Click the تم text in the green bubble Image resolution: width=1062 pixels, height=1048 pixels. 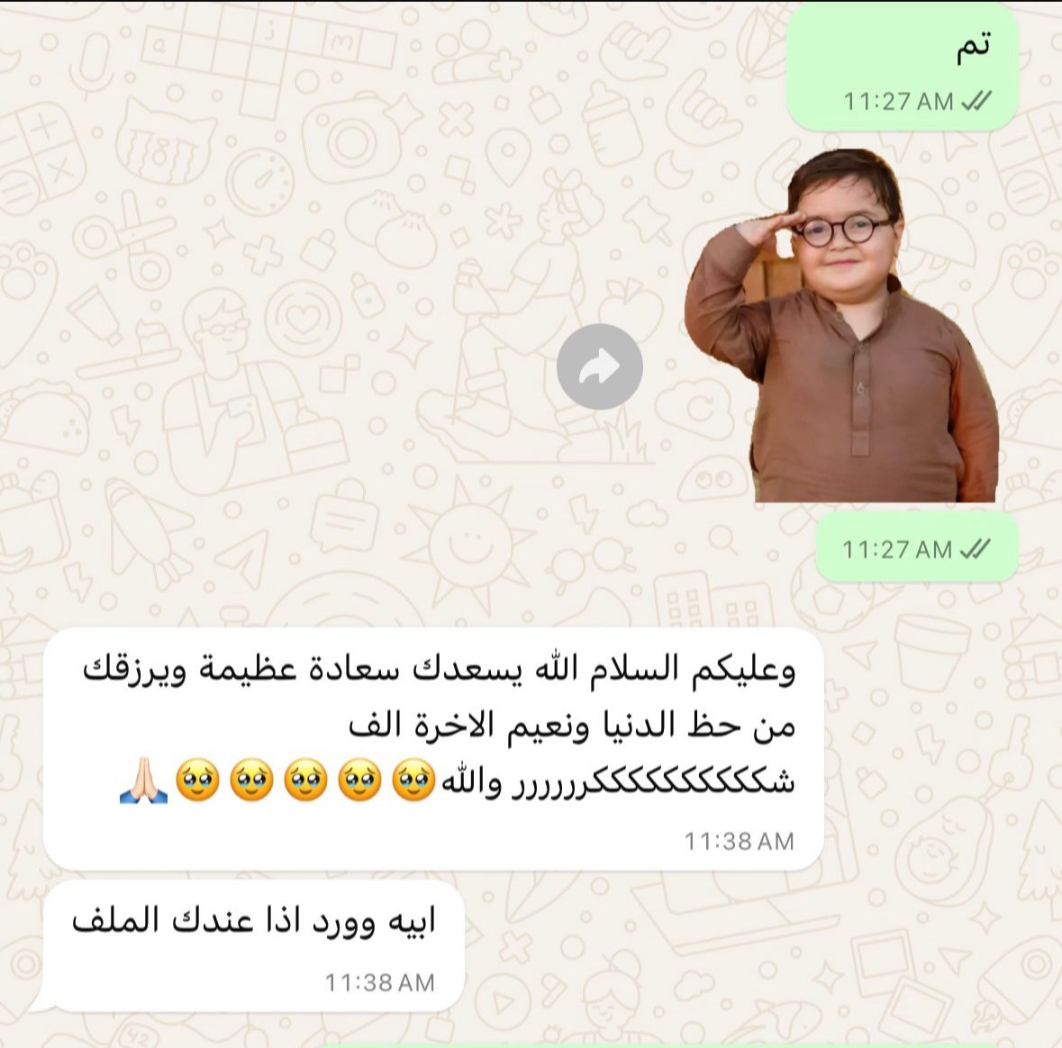(973, 48)
